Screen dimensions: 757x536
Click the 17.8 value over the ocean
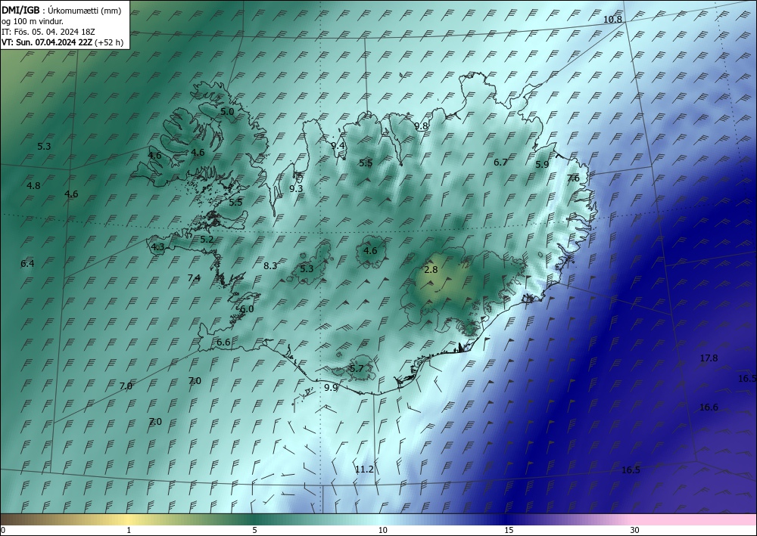click(709, 358)
